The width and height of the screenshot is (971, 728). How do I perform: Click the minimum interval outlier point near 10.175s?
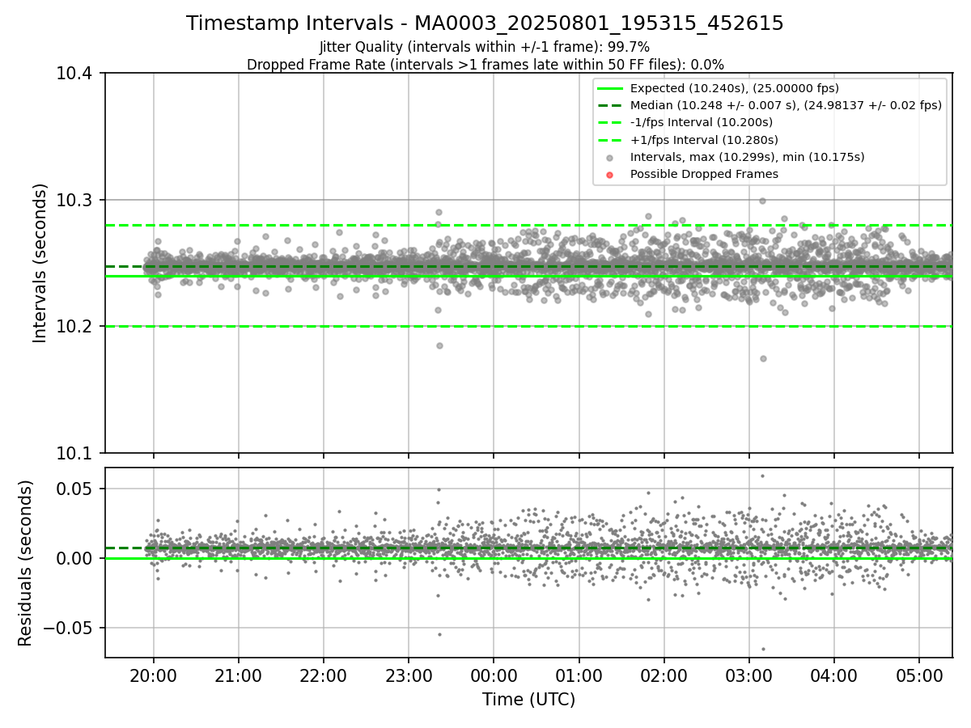click(x=763, y=358)
